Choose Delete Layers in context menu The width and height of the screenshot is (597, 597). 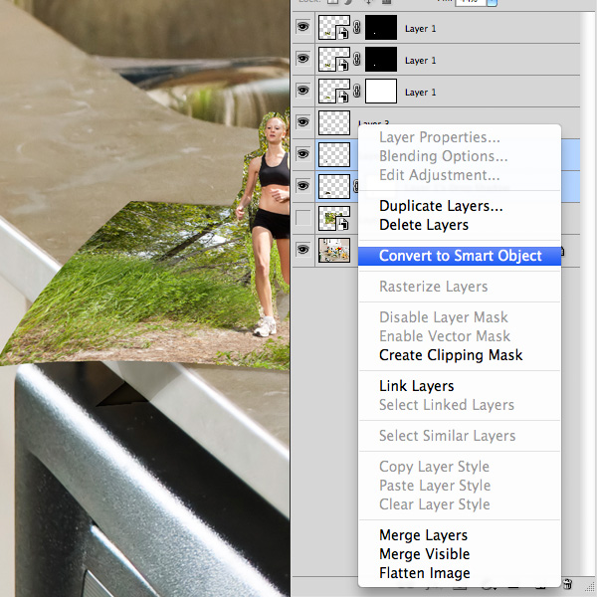(x=424, y=225)
